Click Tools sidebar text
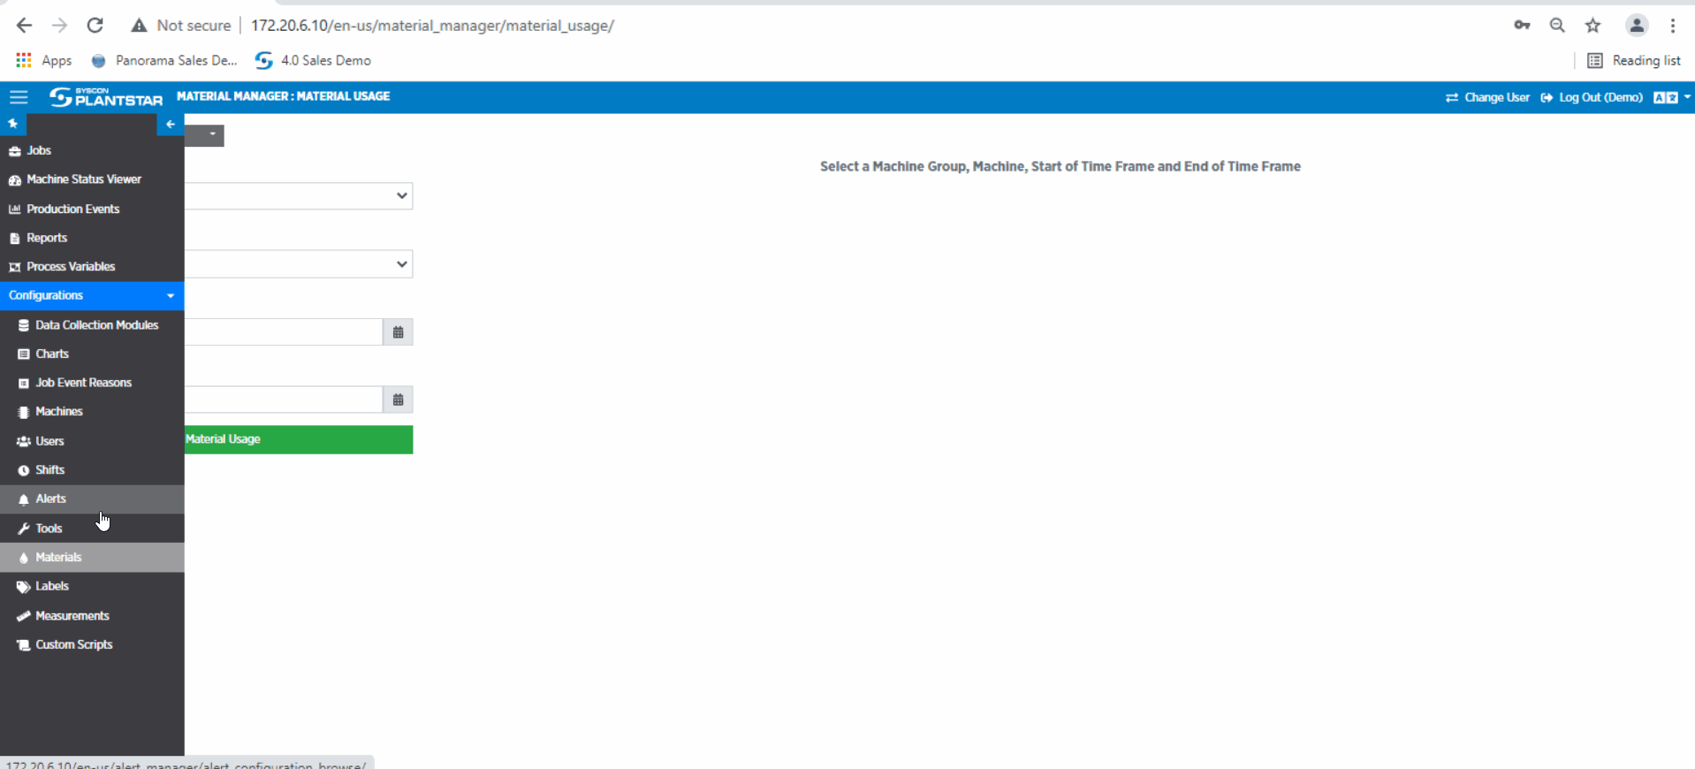The image size is (1695, 769). tap(49, 529)
